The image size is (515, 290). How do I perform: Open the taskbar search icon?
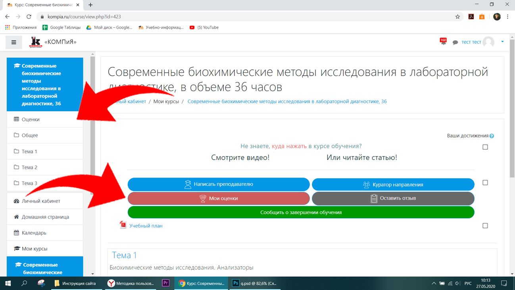pyautogui.click(x=24, y=283)
